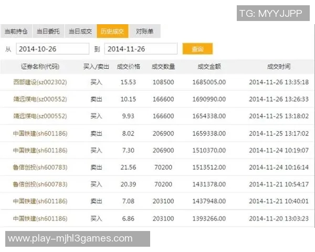The width and height of the screenshot is (315, 252).
Task: Click the 证券名称(代码) column header
Action: tap(40, 67)
